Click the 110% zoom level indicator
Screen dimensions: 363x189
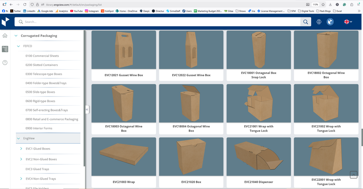click(x=315, y=4)
